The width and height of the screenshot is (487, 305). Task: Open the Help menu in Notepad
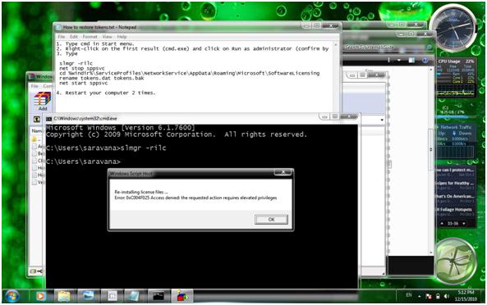[122, 37]
